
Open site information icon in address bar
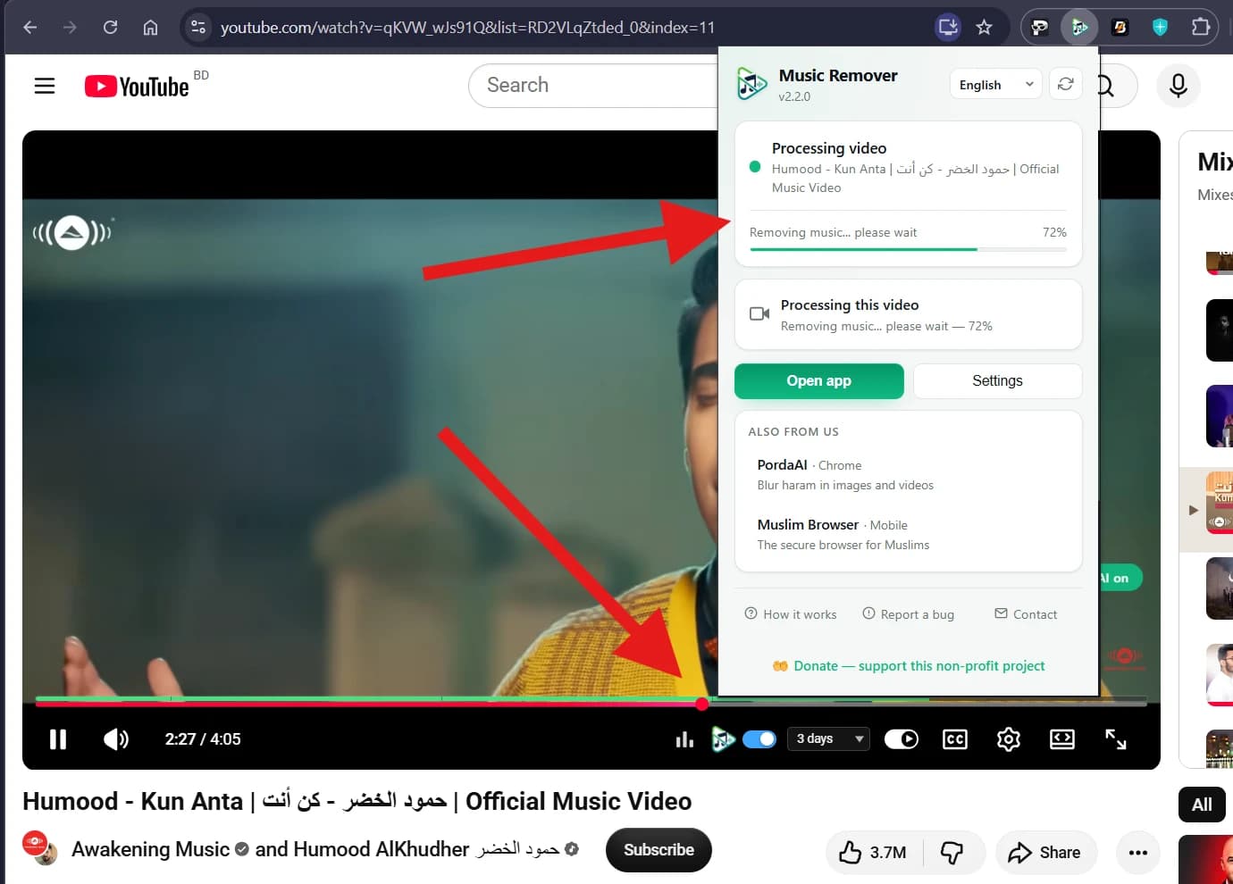click(198, 28)
